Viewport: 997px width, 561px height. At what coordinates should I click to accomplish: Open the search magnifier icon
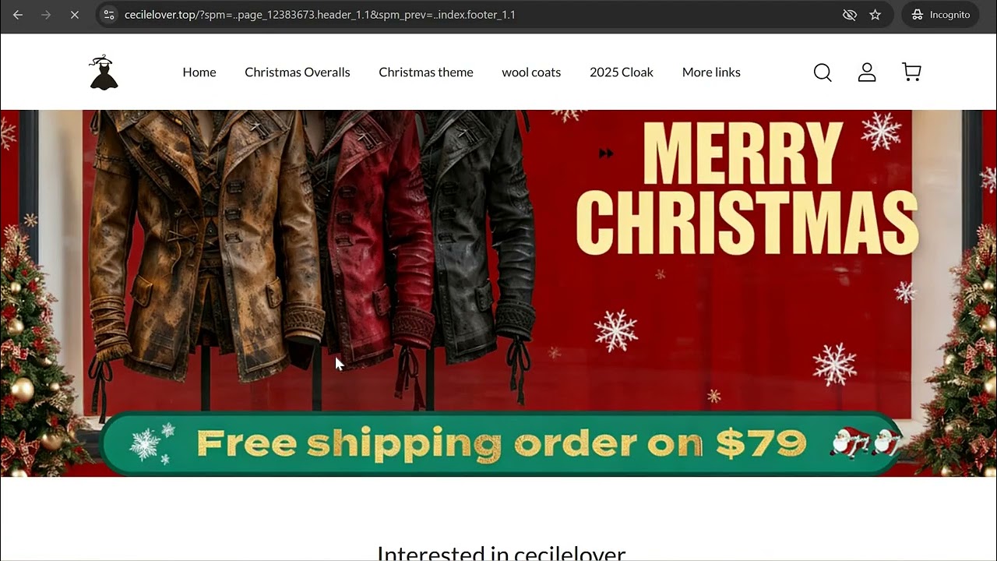(x=823, y=72)
